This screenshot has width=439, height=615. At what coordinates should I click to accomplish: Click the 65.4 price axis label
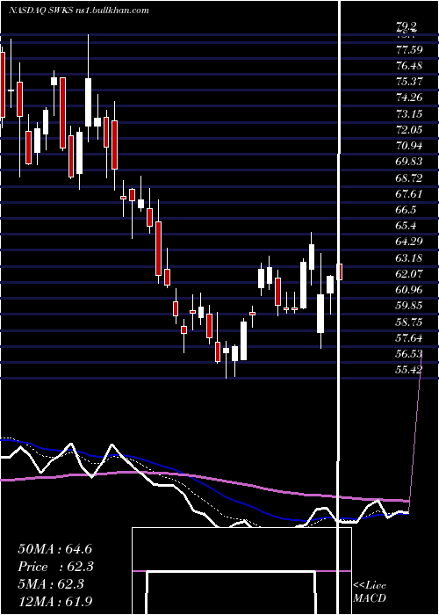406,226
